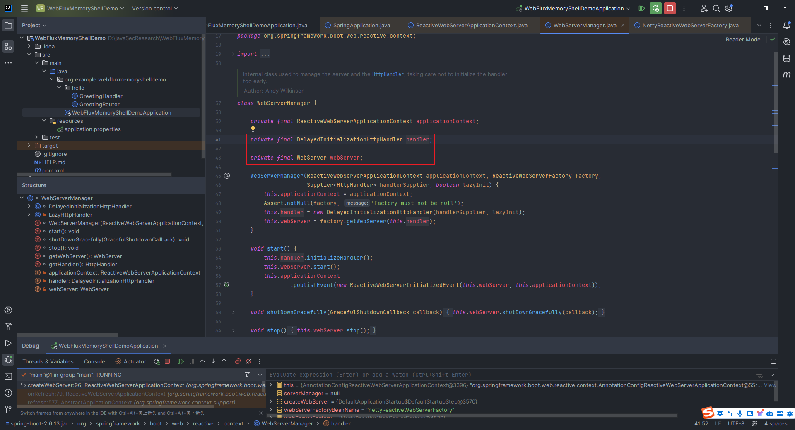This screenshot has width=795, height=430.
Task: Collapse the resources folder
Action: [44, 121]
